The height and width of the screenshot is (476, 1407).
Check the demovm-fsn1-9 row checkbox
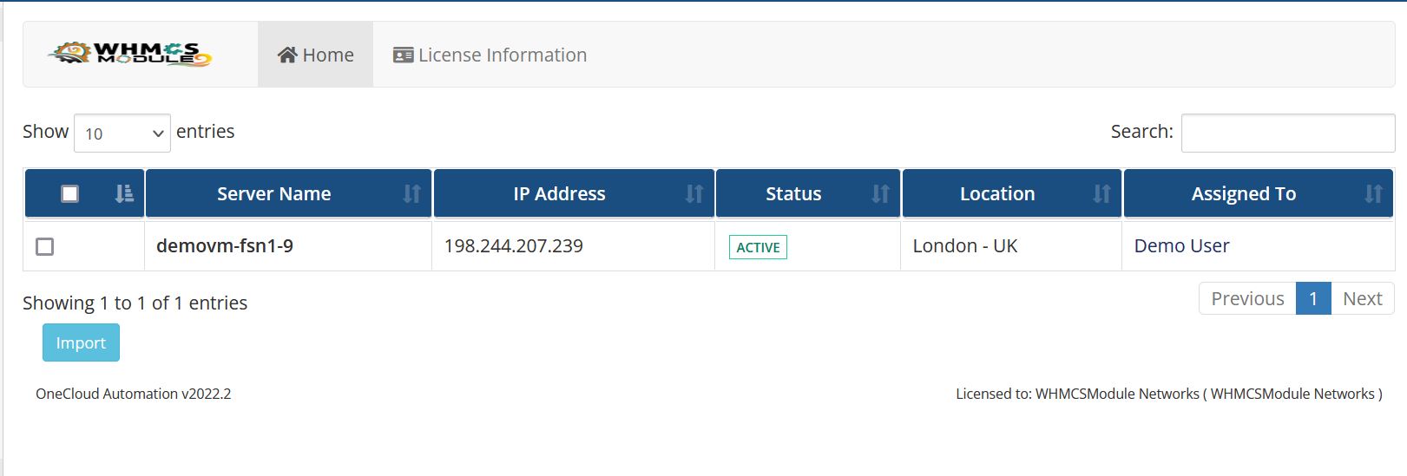45,246
